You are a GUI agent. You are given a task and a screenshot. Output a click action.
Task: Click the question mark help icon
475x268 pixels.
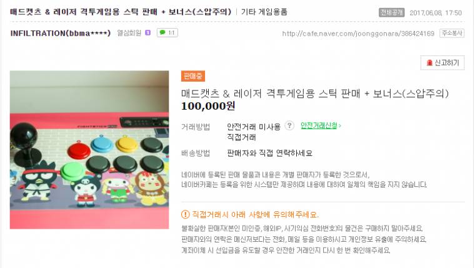pos(289,125)
